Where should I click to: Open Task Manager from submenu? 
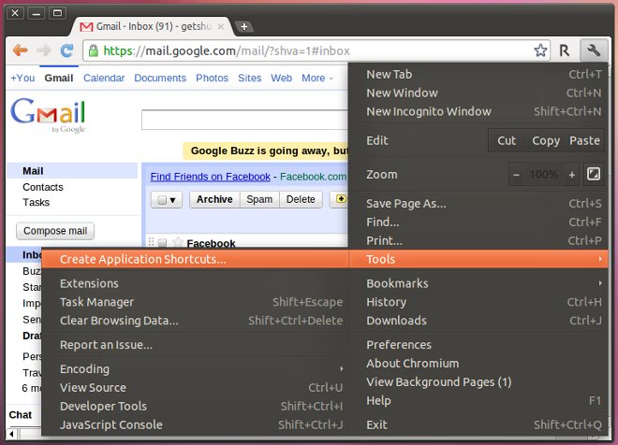coord(195,302)
